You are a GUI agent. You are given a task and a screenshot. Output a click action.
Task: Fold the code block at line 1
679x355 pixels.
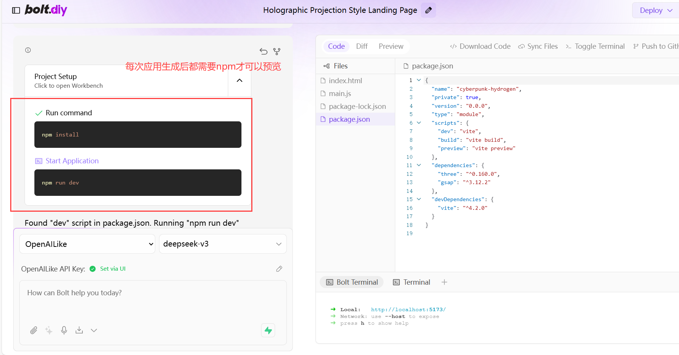[x=419, y=80]
